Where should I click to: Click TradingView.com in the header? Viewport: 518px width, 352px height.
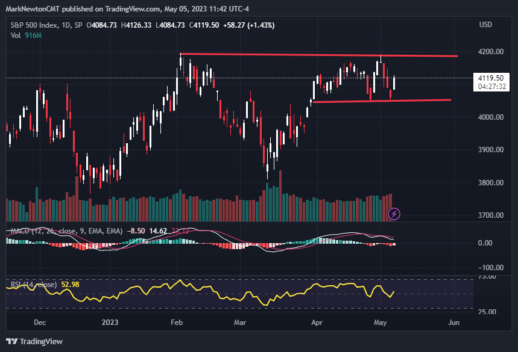coord(130,8)
